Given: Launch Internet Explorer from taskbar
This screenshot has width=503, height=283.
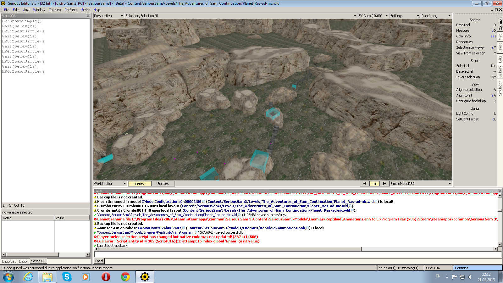Looking at the screenshot, I should pyautogui.click(x=28, y=277).
